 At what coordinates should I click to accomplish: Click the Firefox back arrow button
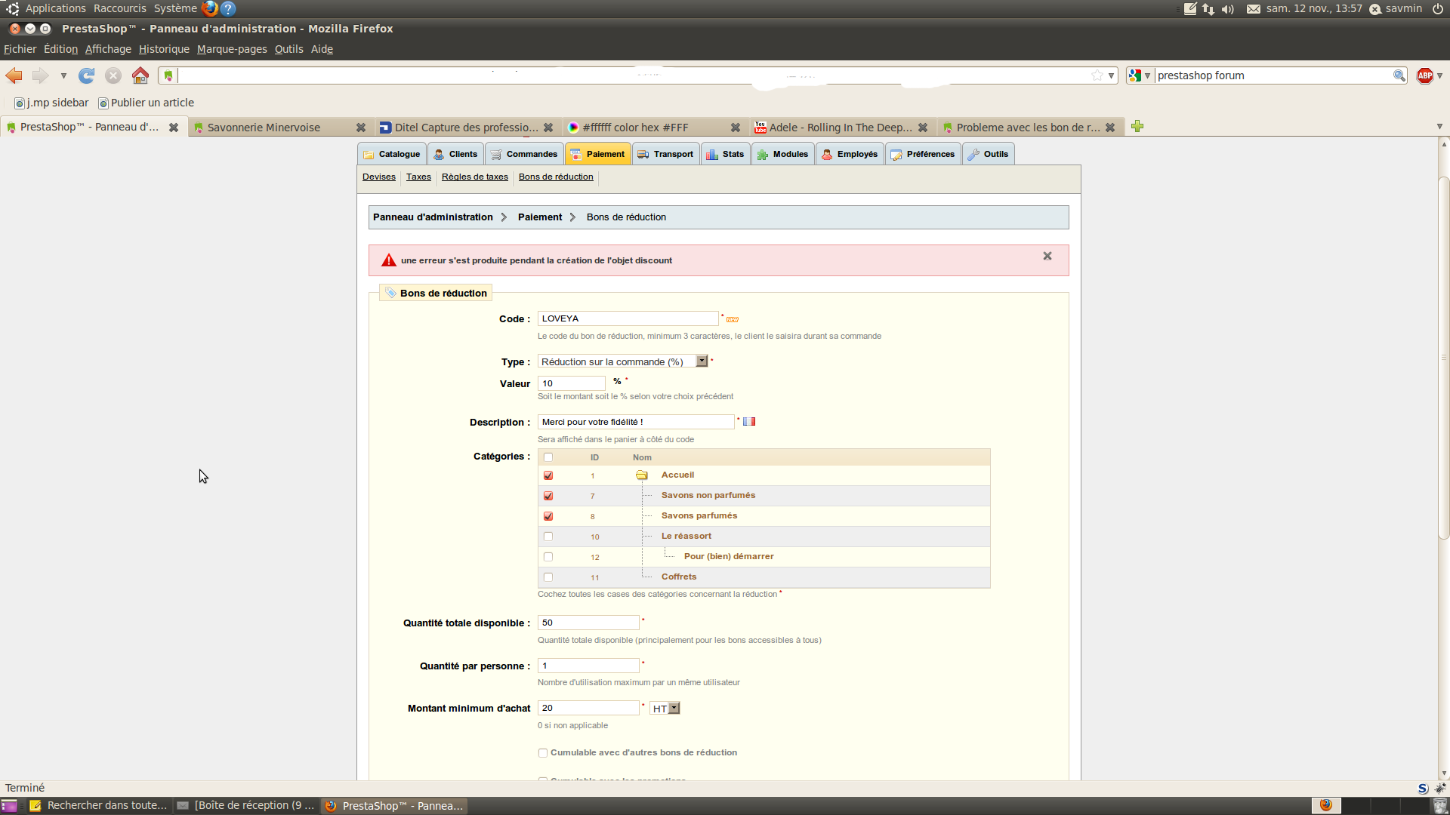(14, 75)
